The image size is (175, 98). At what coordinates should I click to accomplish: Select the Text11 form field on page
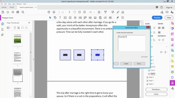79,55
